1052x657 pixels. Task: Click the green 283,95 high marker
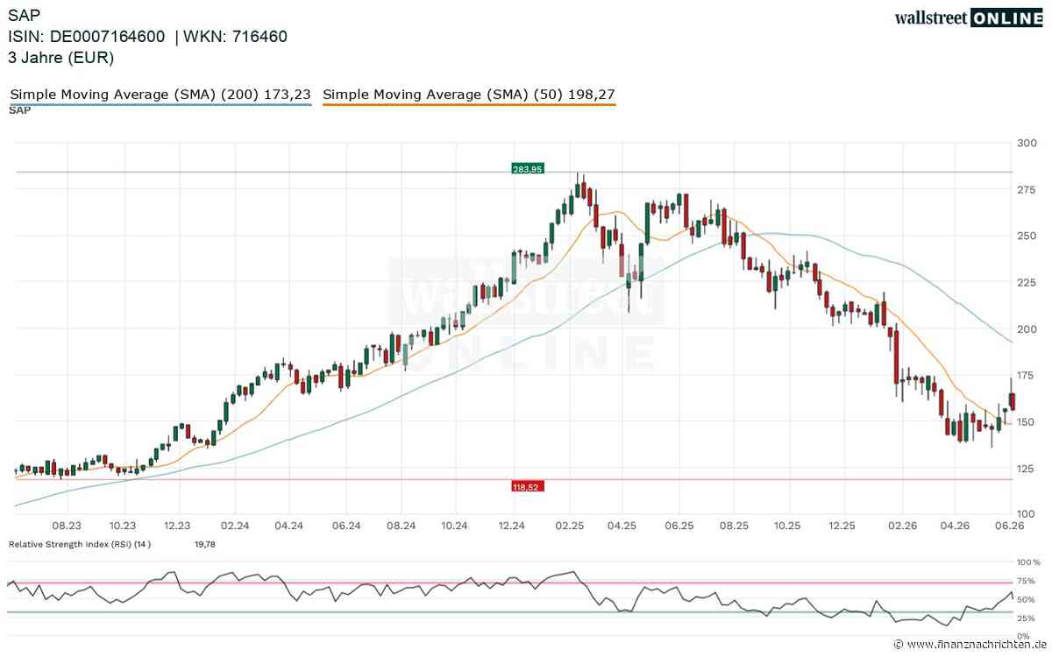[x=527, y=167]
